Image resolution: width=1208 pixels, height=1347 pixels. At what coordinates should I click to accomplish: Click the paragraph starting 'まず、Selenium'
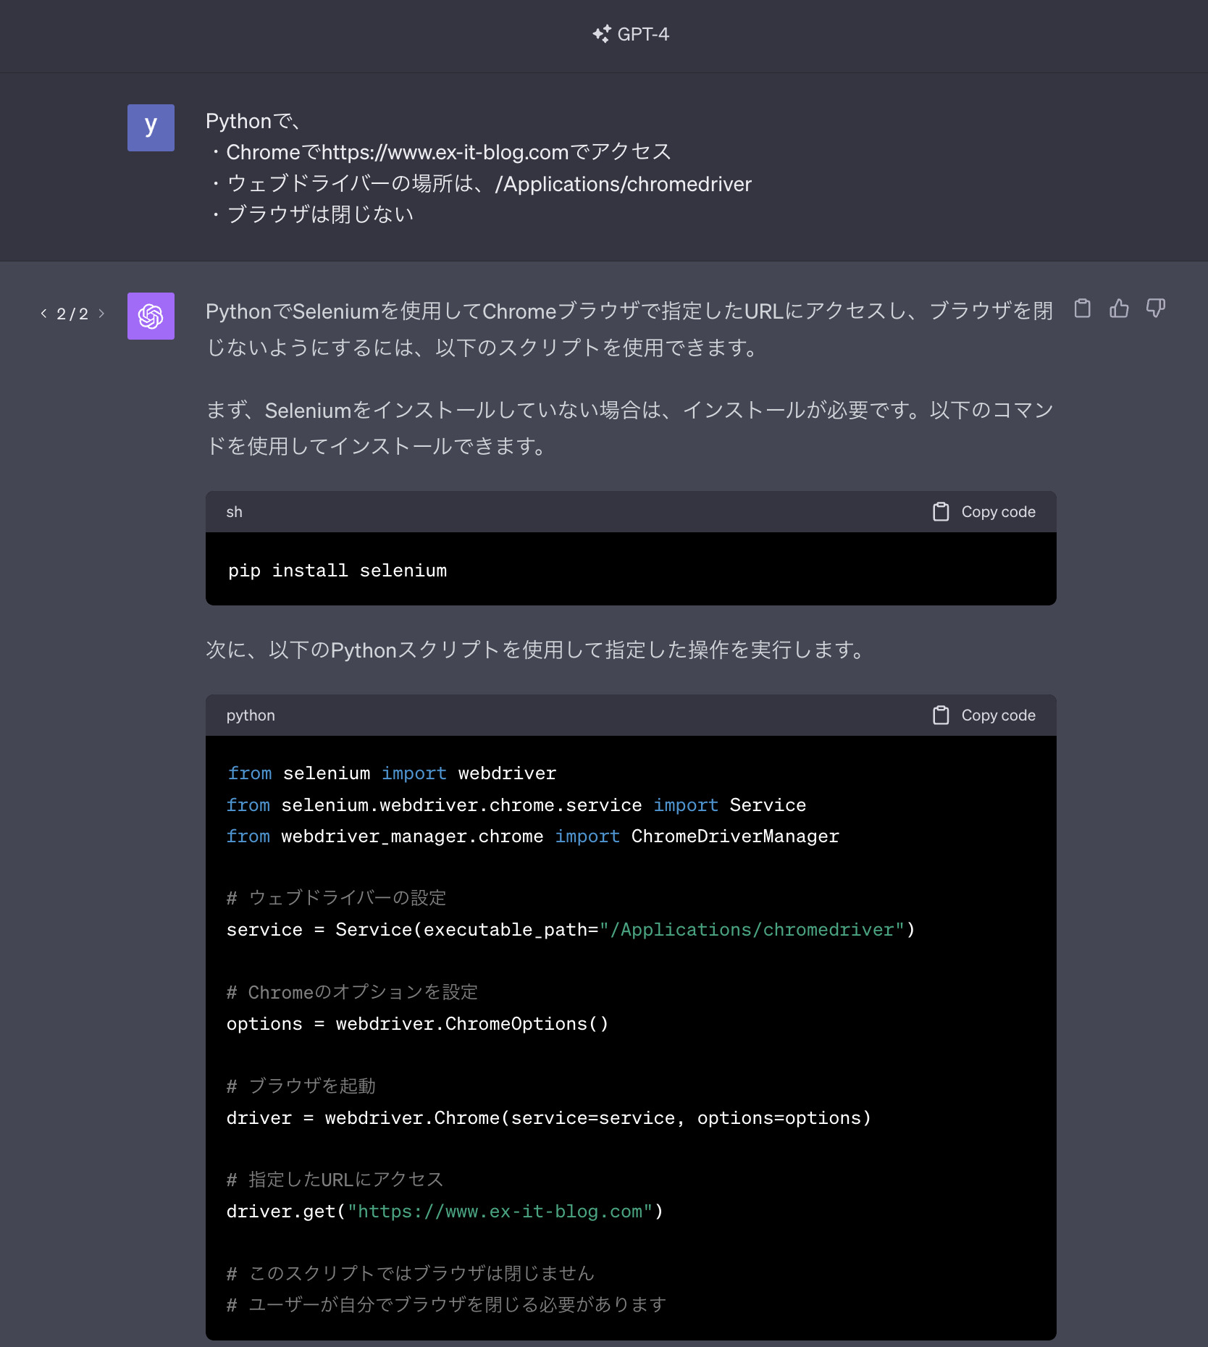pyautogui.click(x=629, y=428)
